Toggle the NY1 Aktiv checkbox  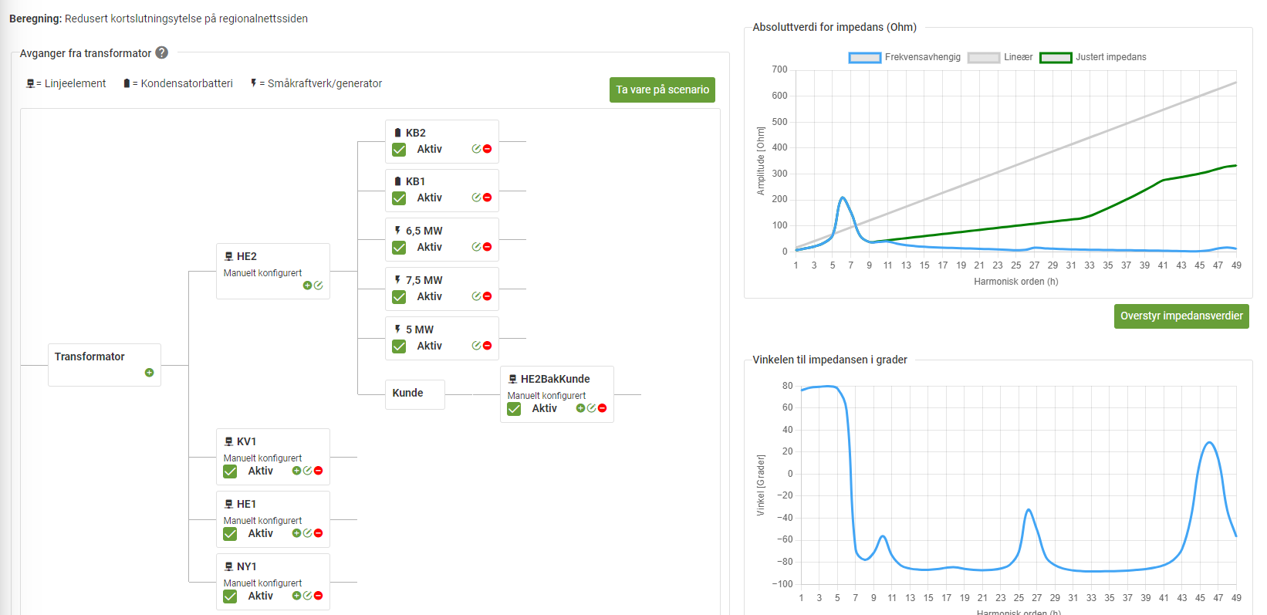pos(230,596)
